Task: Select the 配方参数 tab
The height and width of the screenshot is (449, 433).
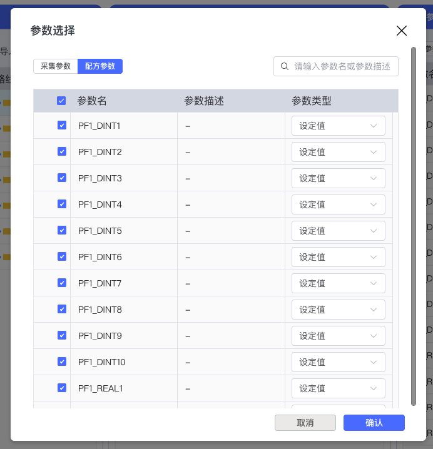Action: [100, 66]
